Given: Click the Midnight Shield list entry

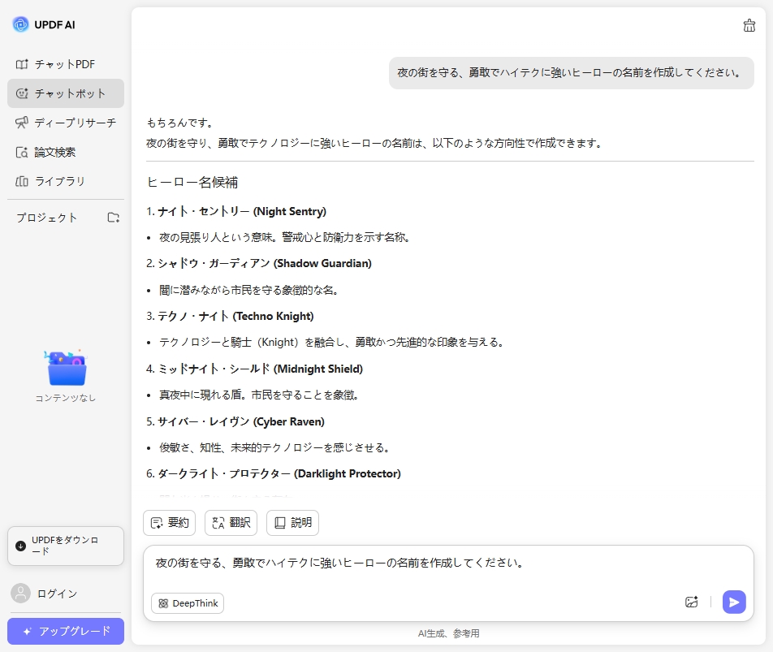Looking at the screenshot, I should (254, 369).
